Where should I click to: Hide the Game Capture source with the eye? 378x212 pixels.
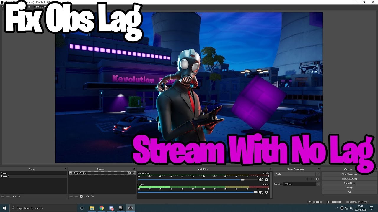129,173
